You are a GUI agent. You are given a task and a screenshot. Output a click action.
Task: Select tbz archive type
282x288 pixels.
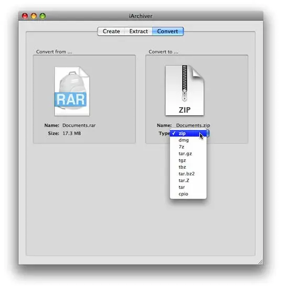pyautogui.click(x=188, y=167)
